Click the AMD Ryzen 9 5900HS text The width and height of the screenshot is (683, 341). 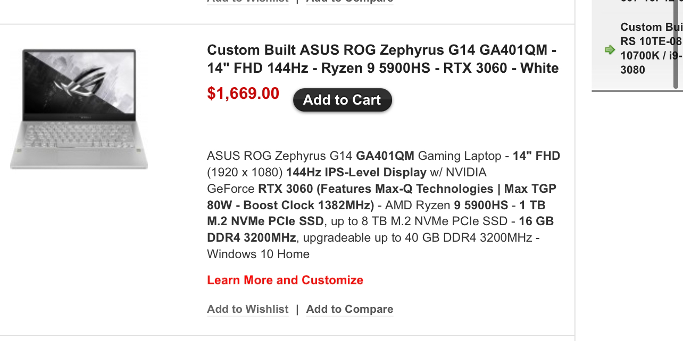(x=446, y=205)
